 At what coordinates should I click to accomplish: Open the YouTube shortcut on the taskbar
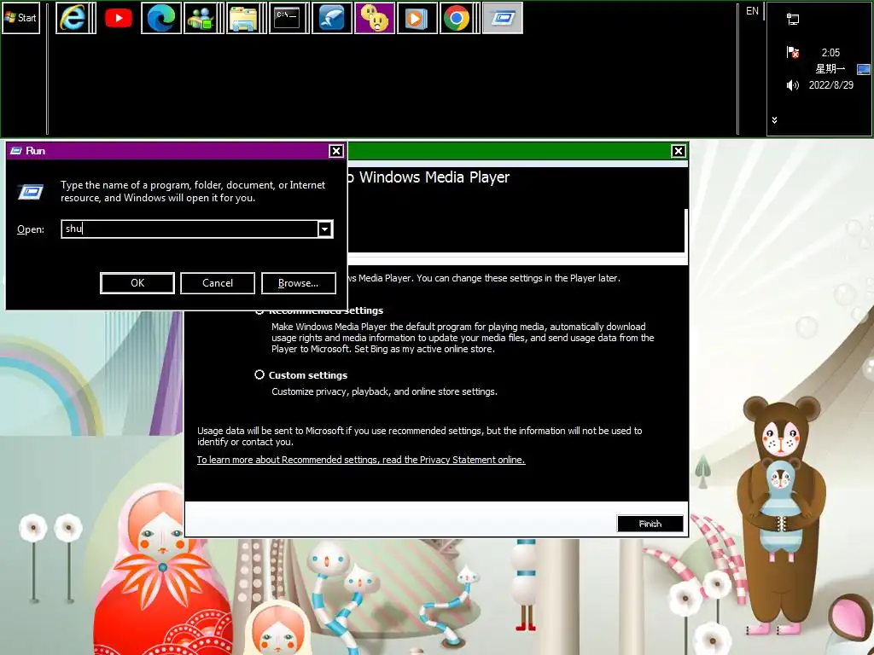118,18
